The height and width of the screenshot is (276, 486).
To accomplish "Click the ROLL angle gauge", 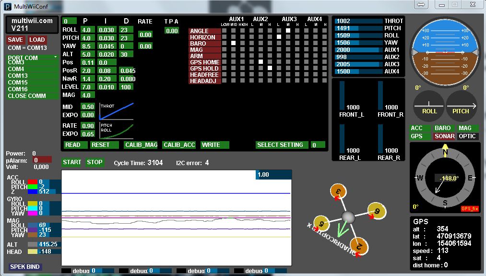I will [429, 106].
